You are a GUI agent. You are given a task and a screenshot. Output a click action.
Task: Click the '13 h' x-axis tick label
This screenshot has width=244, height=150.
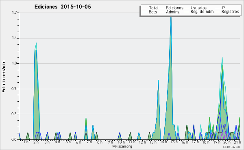tap(153, 142)
